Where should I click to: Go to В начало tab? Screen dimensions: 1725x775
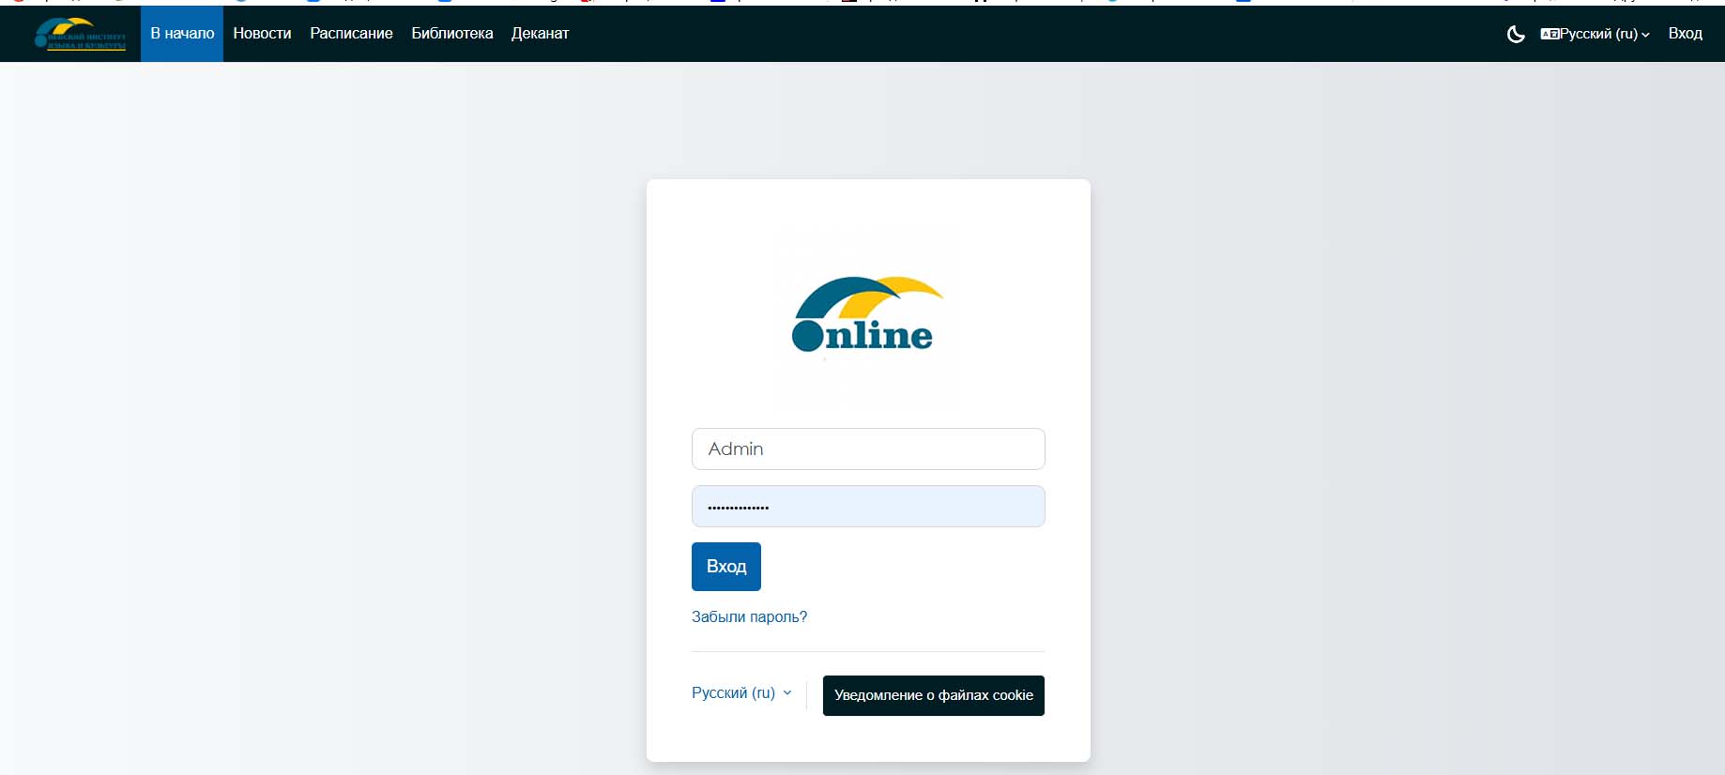(182, 34)
